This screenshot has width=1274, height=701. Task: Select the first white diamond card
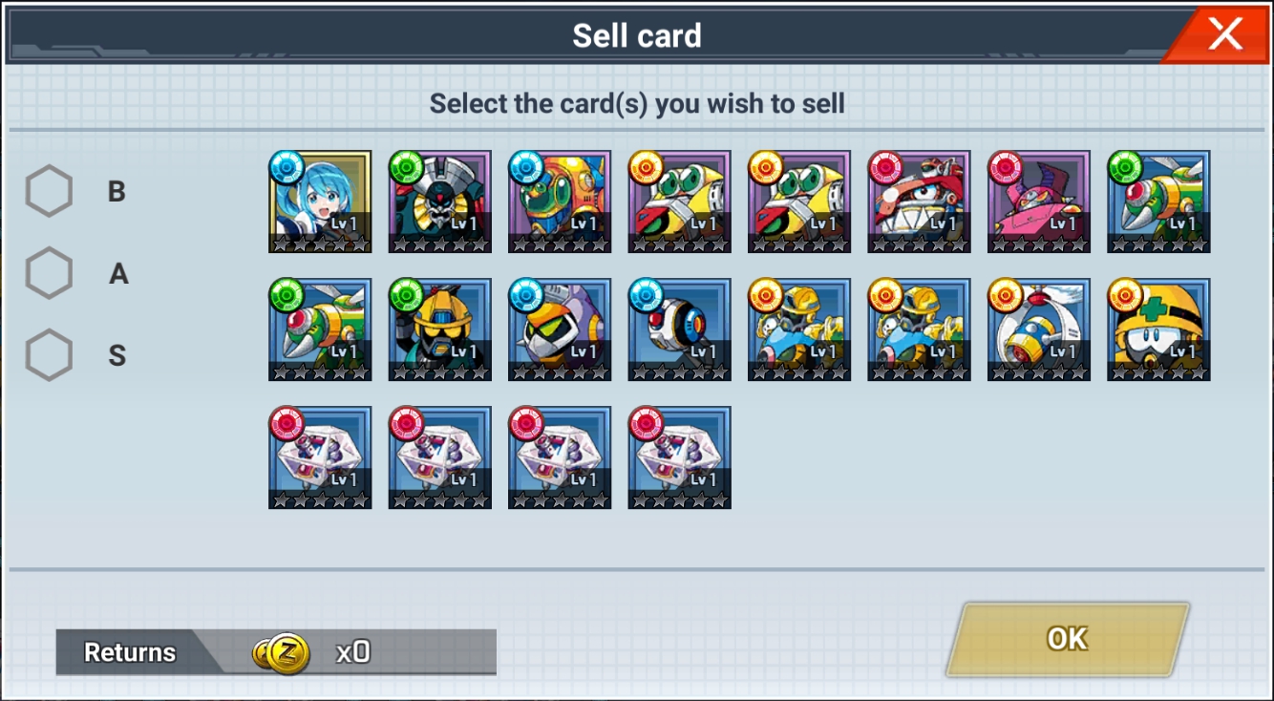pyautogui.click(x=320, y=457)
